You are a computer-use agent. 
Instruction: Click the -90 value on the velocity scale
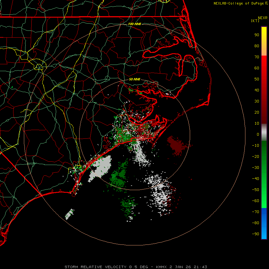point(256,234)
